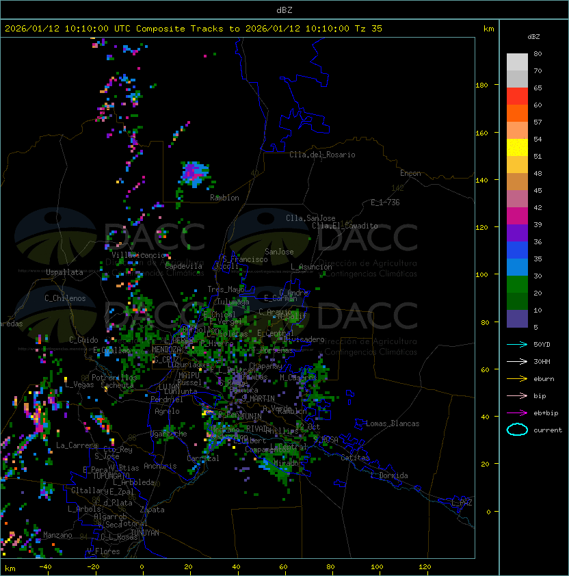
Task: Click the 'dBZ' title at top
Action: (x=284, y=10)
